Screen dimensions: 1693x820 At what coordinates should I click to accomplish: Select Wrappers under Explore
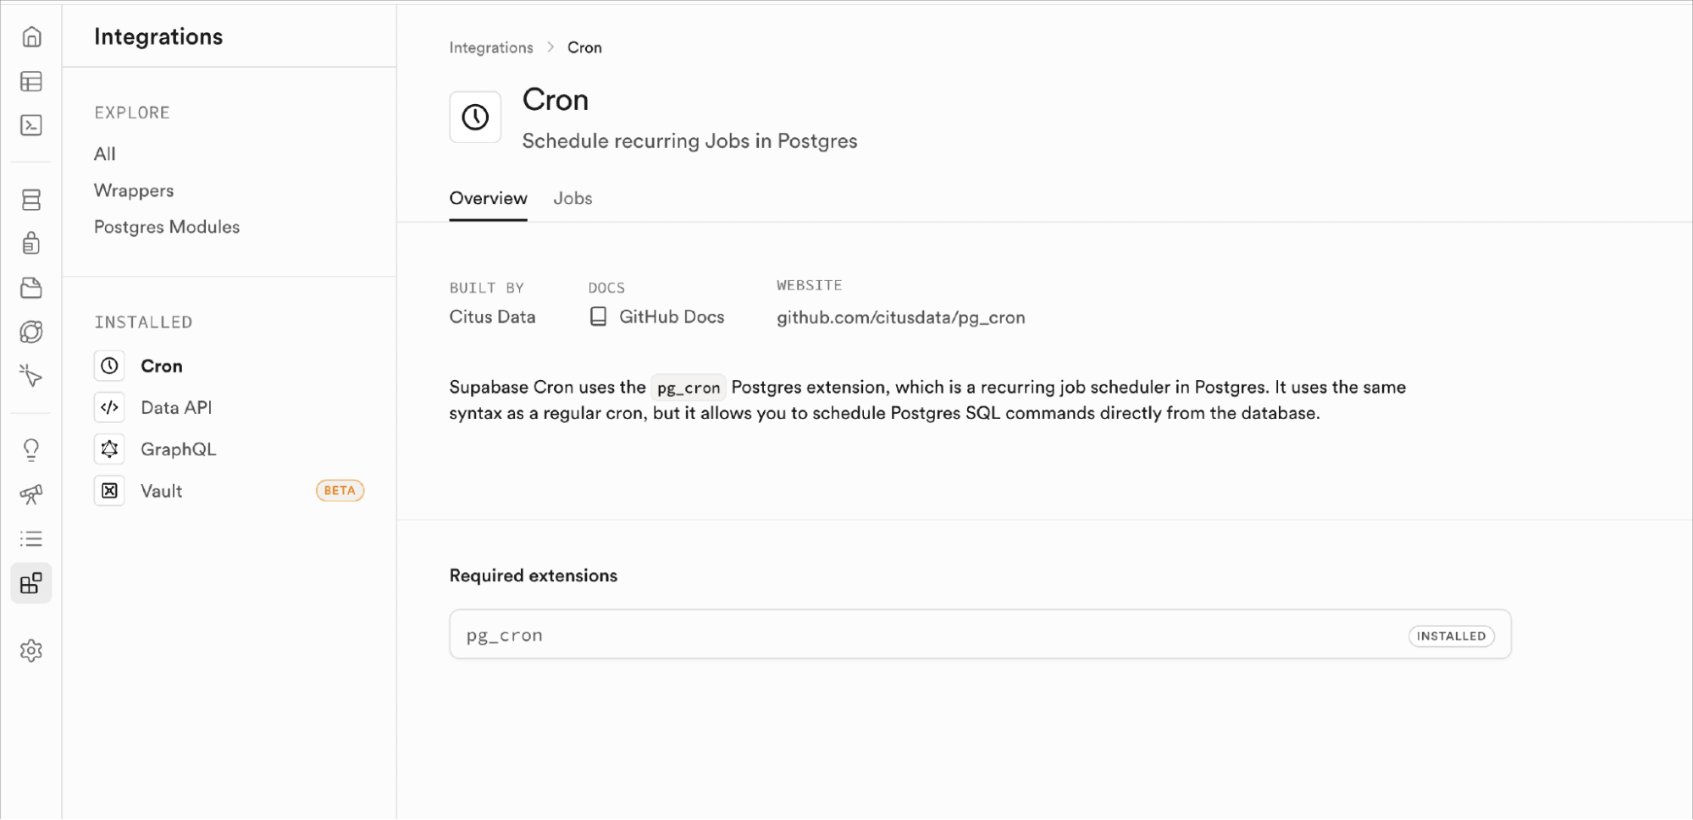pyautogui.click(x=133, y=190)
